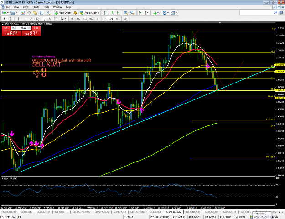Open the File menu
This screenshot has height=219, width=285.
click(8, 7)
